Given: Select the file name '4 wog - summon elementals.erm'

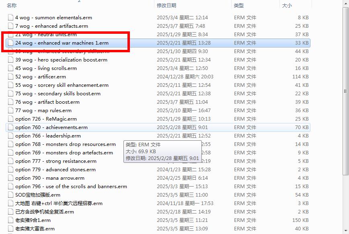Looking at the screenshot, I should [x=53, y=18].
